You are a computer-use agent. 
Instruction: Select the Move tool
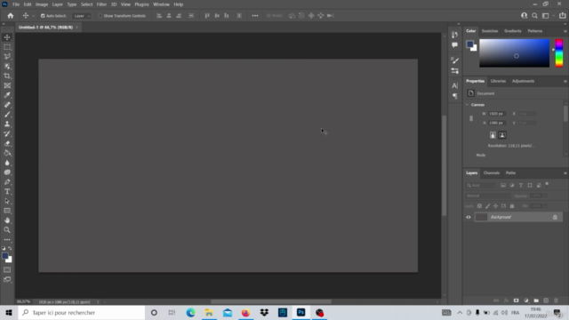point(7,37)
